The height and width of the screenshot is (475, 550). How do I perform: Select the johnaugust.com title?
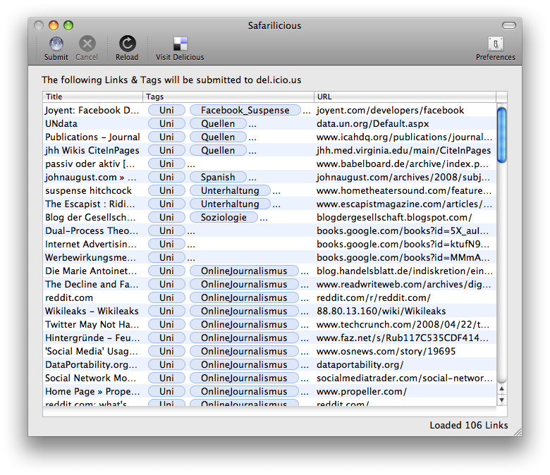(x=90, y=178)
